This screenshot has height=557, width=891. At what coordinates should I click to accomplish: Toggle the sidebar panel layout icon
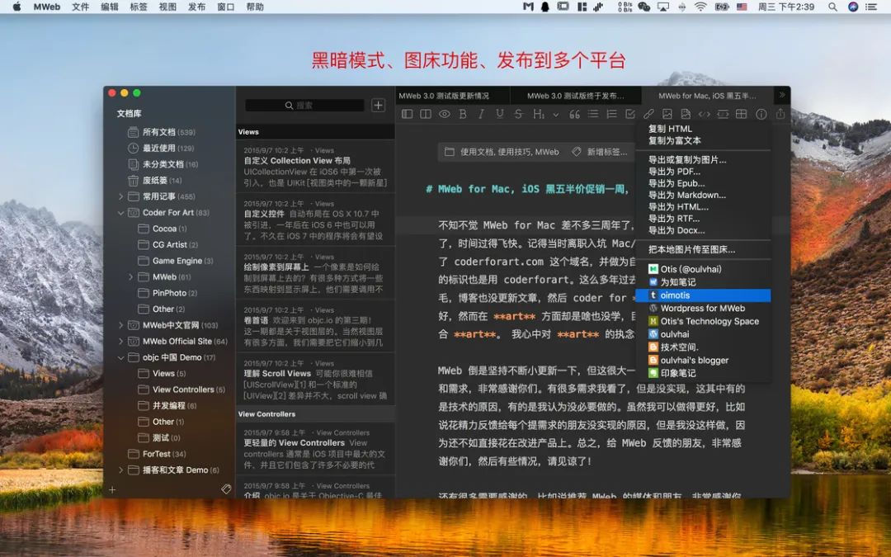407,114
